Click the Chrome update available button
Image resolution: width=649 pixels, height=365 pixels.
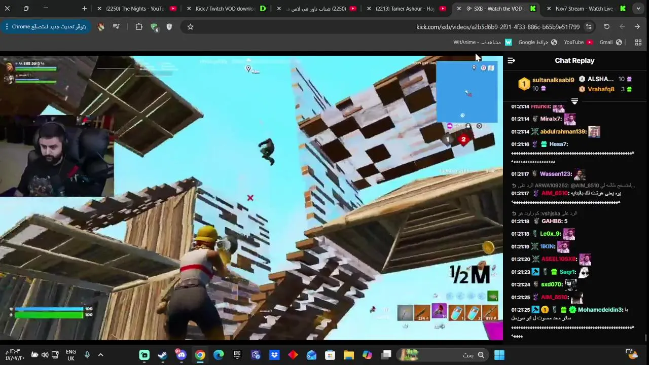[46, 27]
